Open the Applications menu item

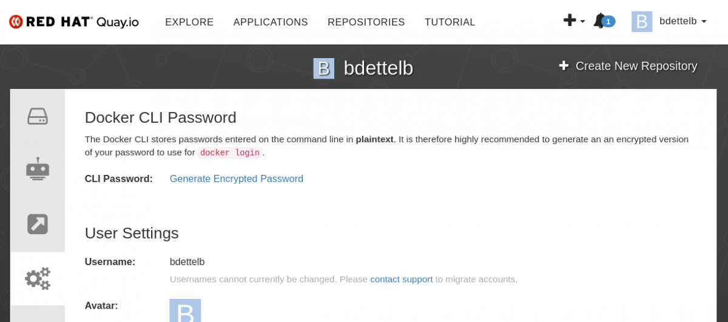coord(271,22)
